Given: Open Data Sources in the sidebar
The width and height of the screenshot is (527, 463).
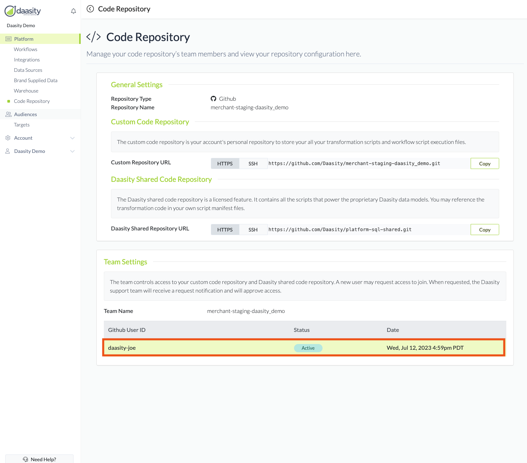Looking at the screenshot, I should pyautogui.click(x=28, y=70).
